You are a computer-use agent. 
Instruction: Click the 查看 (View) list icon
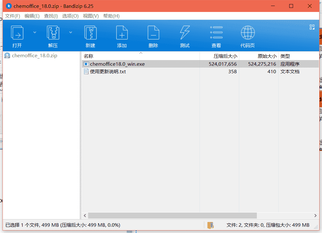tap(216, 32)
